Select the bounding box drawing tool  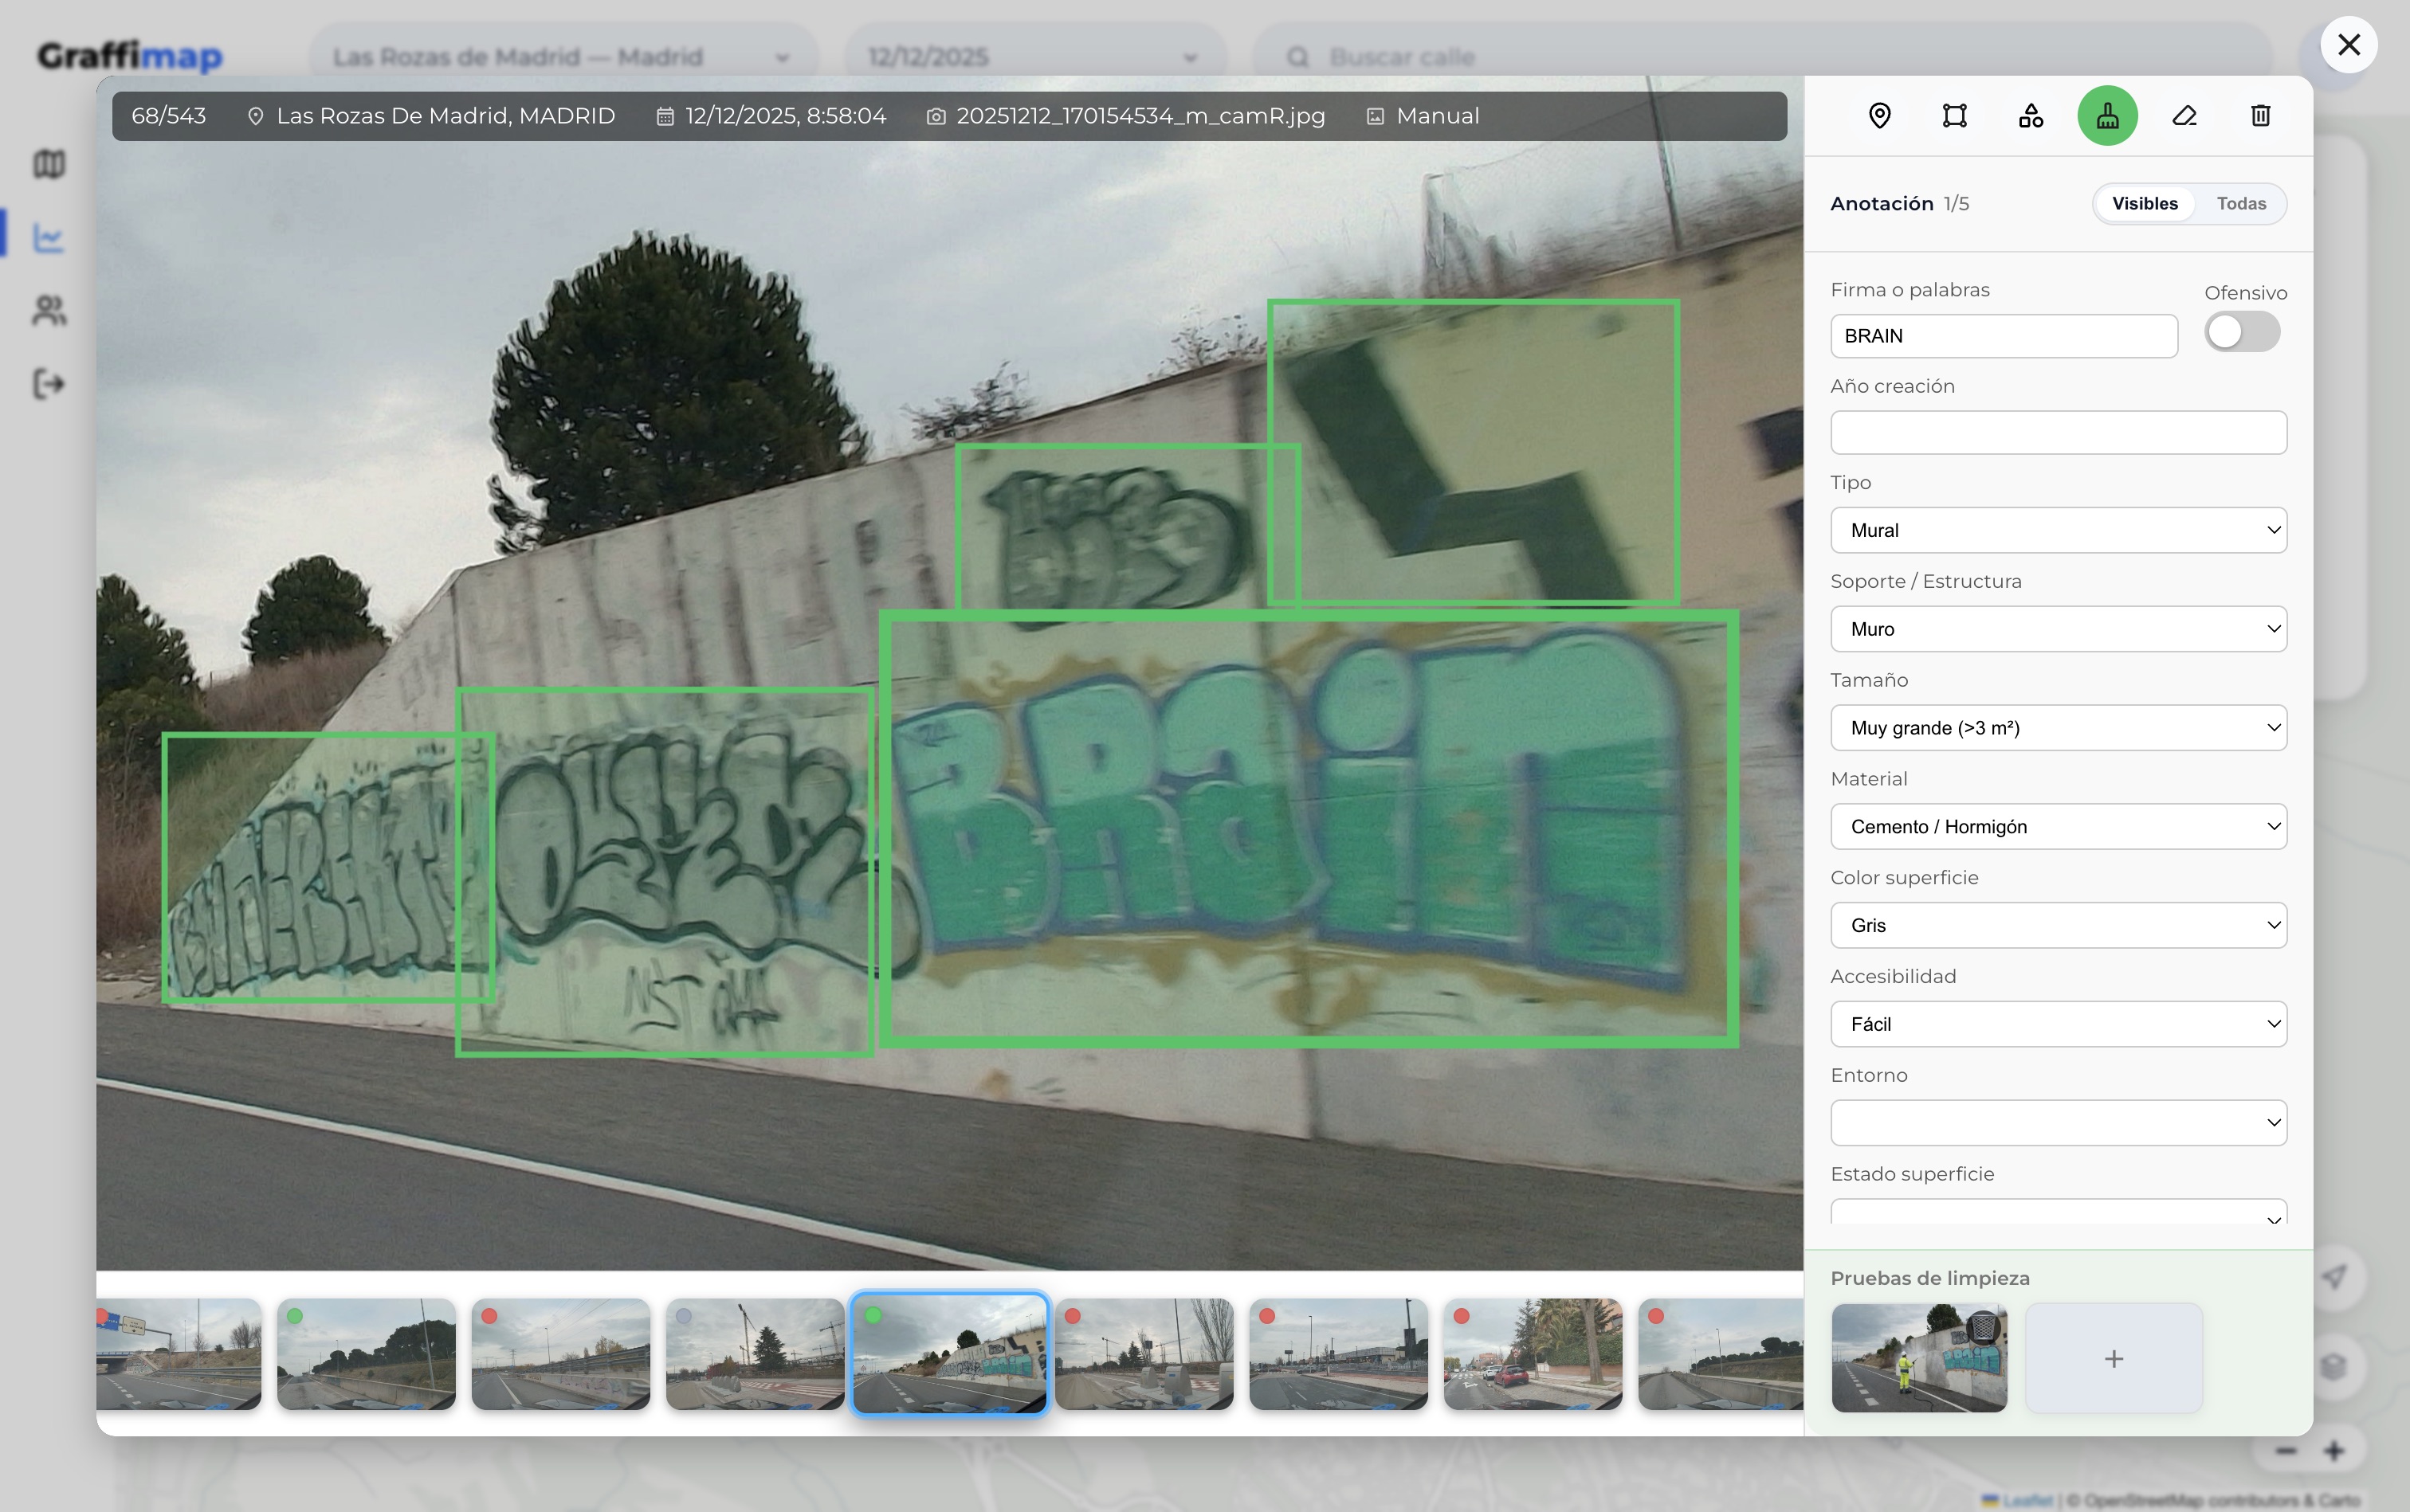pos(1954,116)
